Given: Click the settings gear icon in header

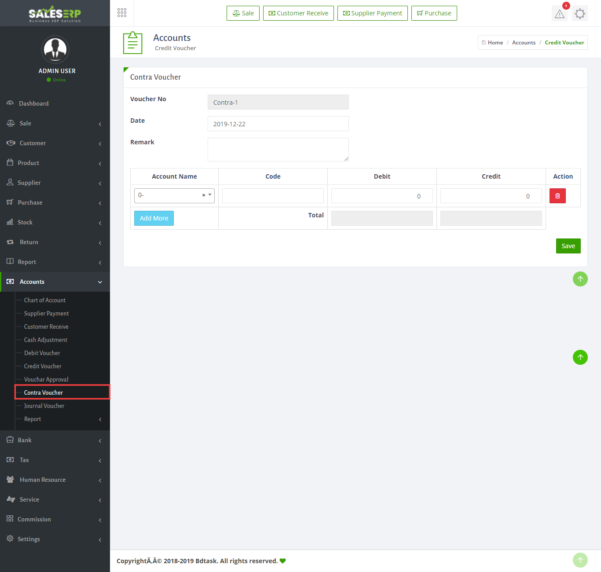Looking at the screenshot, I should pyautogui.click(x=580, y=14).
